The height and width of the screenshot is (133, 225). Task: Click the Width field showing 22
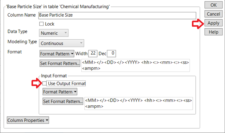(93, 54)
